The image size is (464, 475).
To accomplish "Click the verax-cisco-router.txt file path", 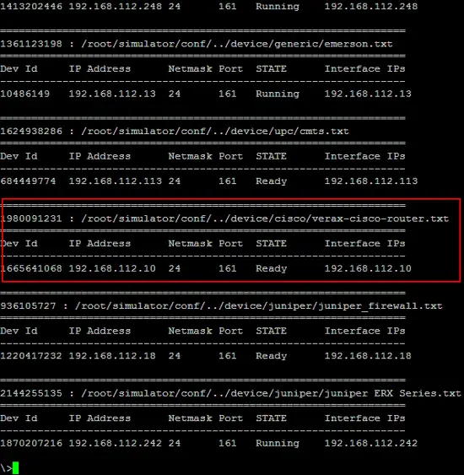I will [265, 219].
